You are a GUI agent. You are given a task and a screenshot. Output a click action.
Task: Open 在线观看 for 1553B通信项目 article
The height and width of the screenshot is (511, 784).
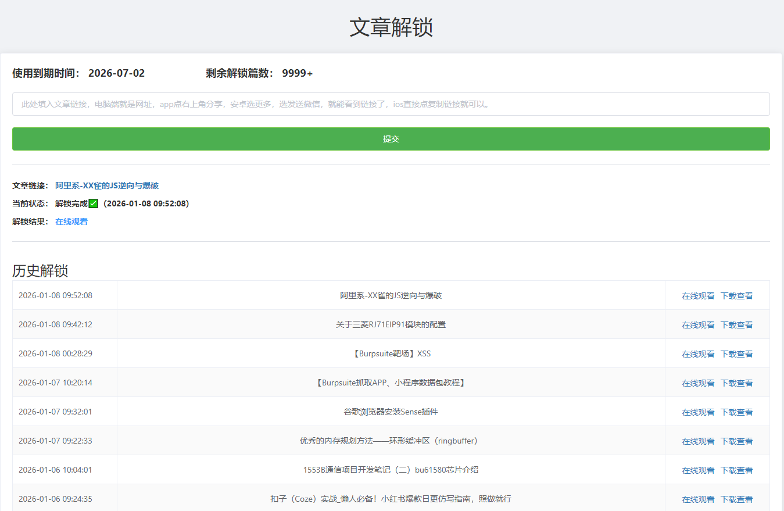698,470
